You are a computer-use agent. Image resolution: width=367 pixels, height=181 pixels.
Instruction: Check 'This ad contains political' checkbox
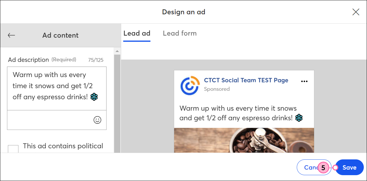point(13,149)
